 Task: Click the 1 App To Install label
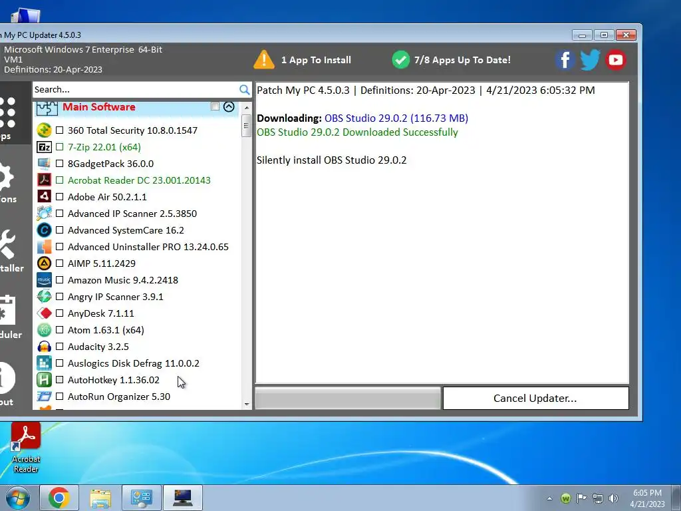coord(316,60)
